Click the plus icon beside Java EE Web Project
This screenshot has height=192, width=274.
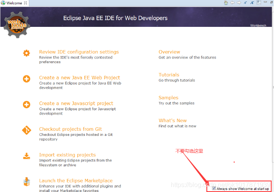26,79
